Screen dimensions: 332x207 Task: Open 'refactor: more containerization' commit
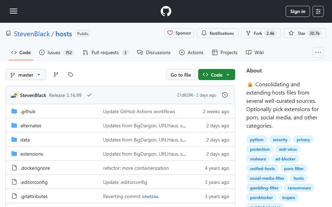[x=136, y=168]
